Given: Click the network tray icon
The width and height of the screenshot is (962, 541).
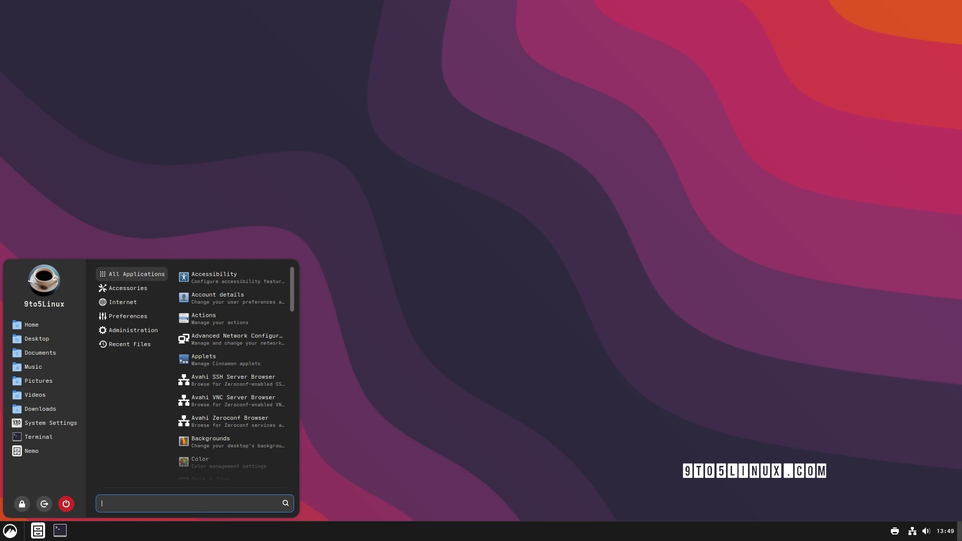Looking at the screenshot, I should (911, 531).
